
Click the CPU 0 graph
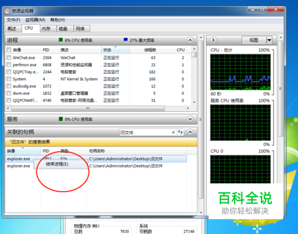tap(240, 169)
